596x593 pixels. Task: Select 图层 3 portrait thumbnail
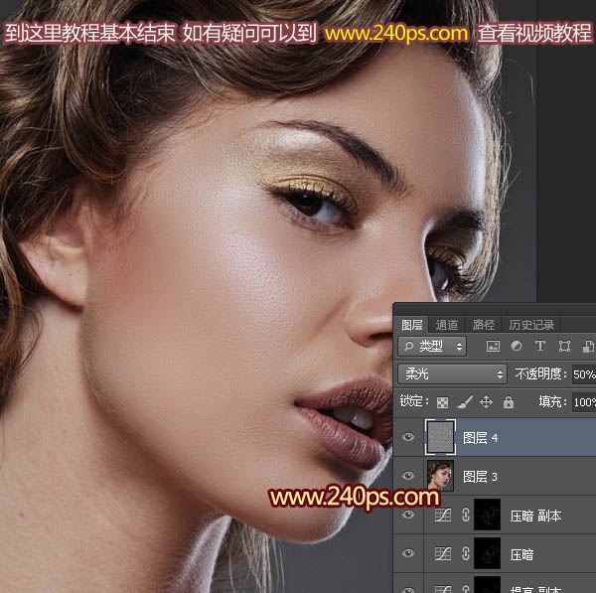coord(440,476)
